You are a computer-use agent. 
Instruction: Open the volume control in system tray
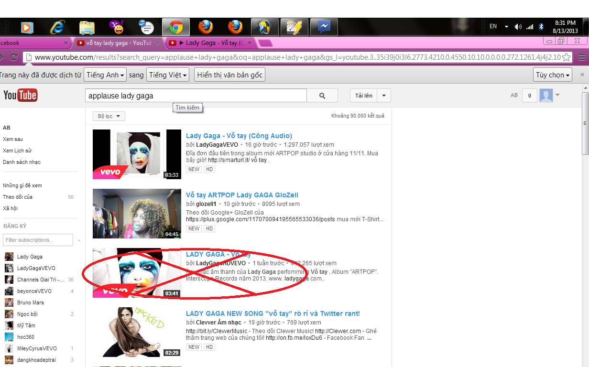pos(518,27)
